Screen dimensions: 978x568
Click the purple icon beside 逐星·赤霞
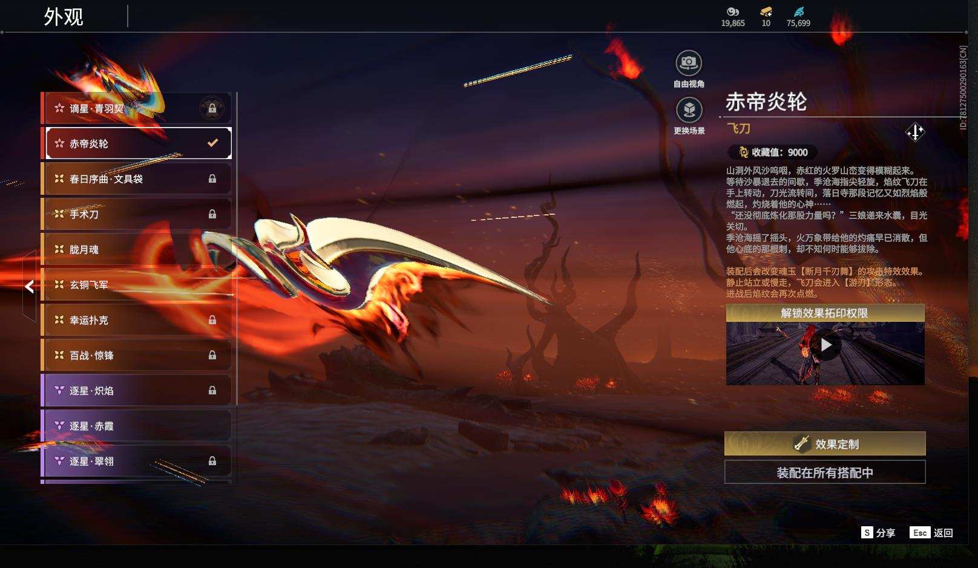click(x=59, y=426)
